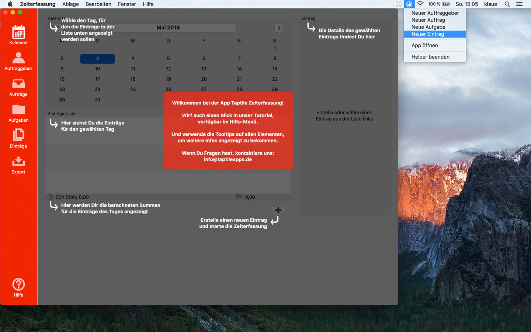Screen dimensions: 531x332
Task: Click the Mai 2016 month header
Action: click(x=168, y=28)
